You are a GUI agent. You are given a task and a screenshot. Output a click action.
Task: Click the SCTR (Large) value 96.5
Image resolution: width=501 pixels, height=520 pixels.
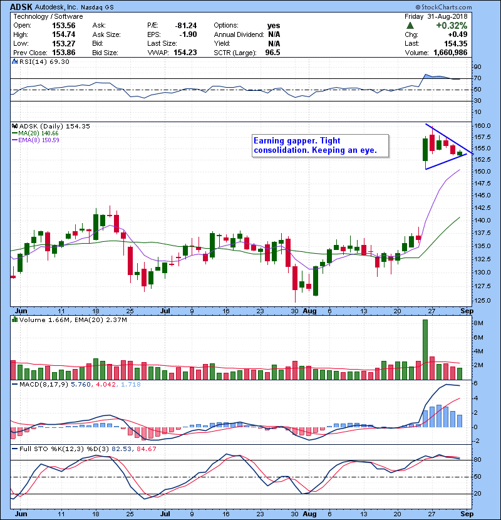272,53
